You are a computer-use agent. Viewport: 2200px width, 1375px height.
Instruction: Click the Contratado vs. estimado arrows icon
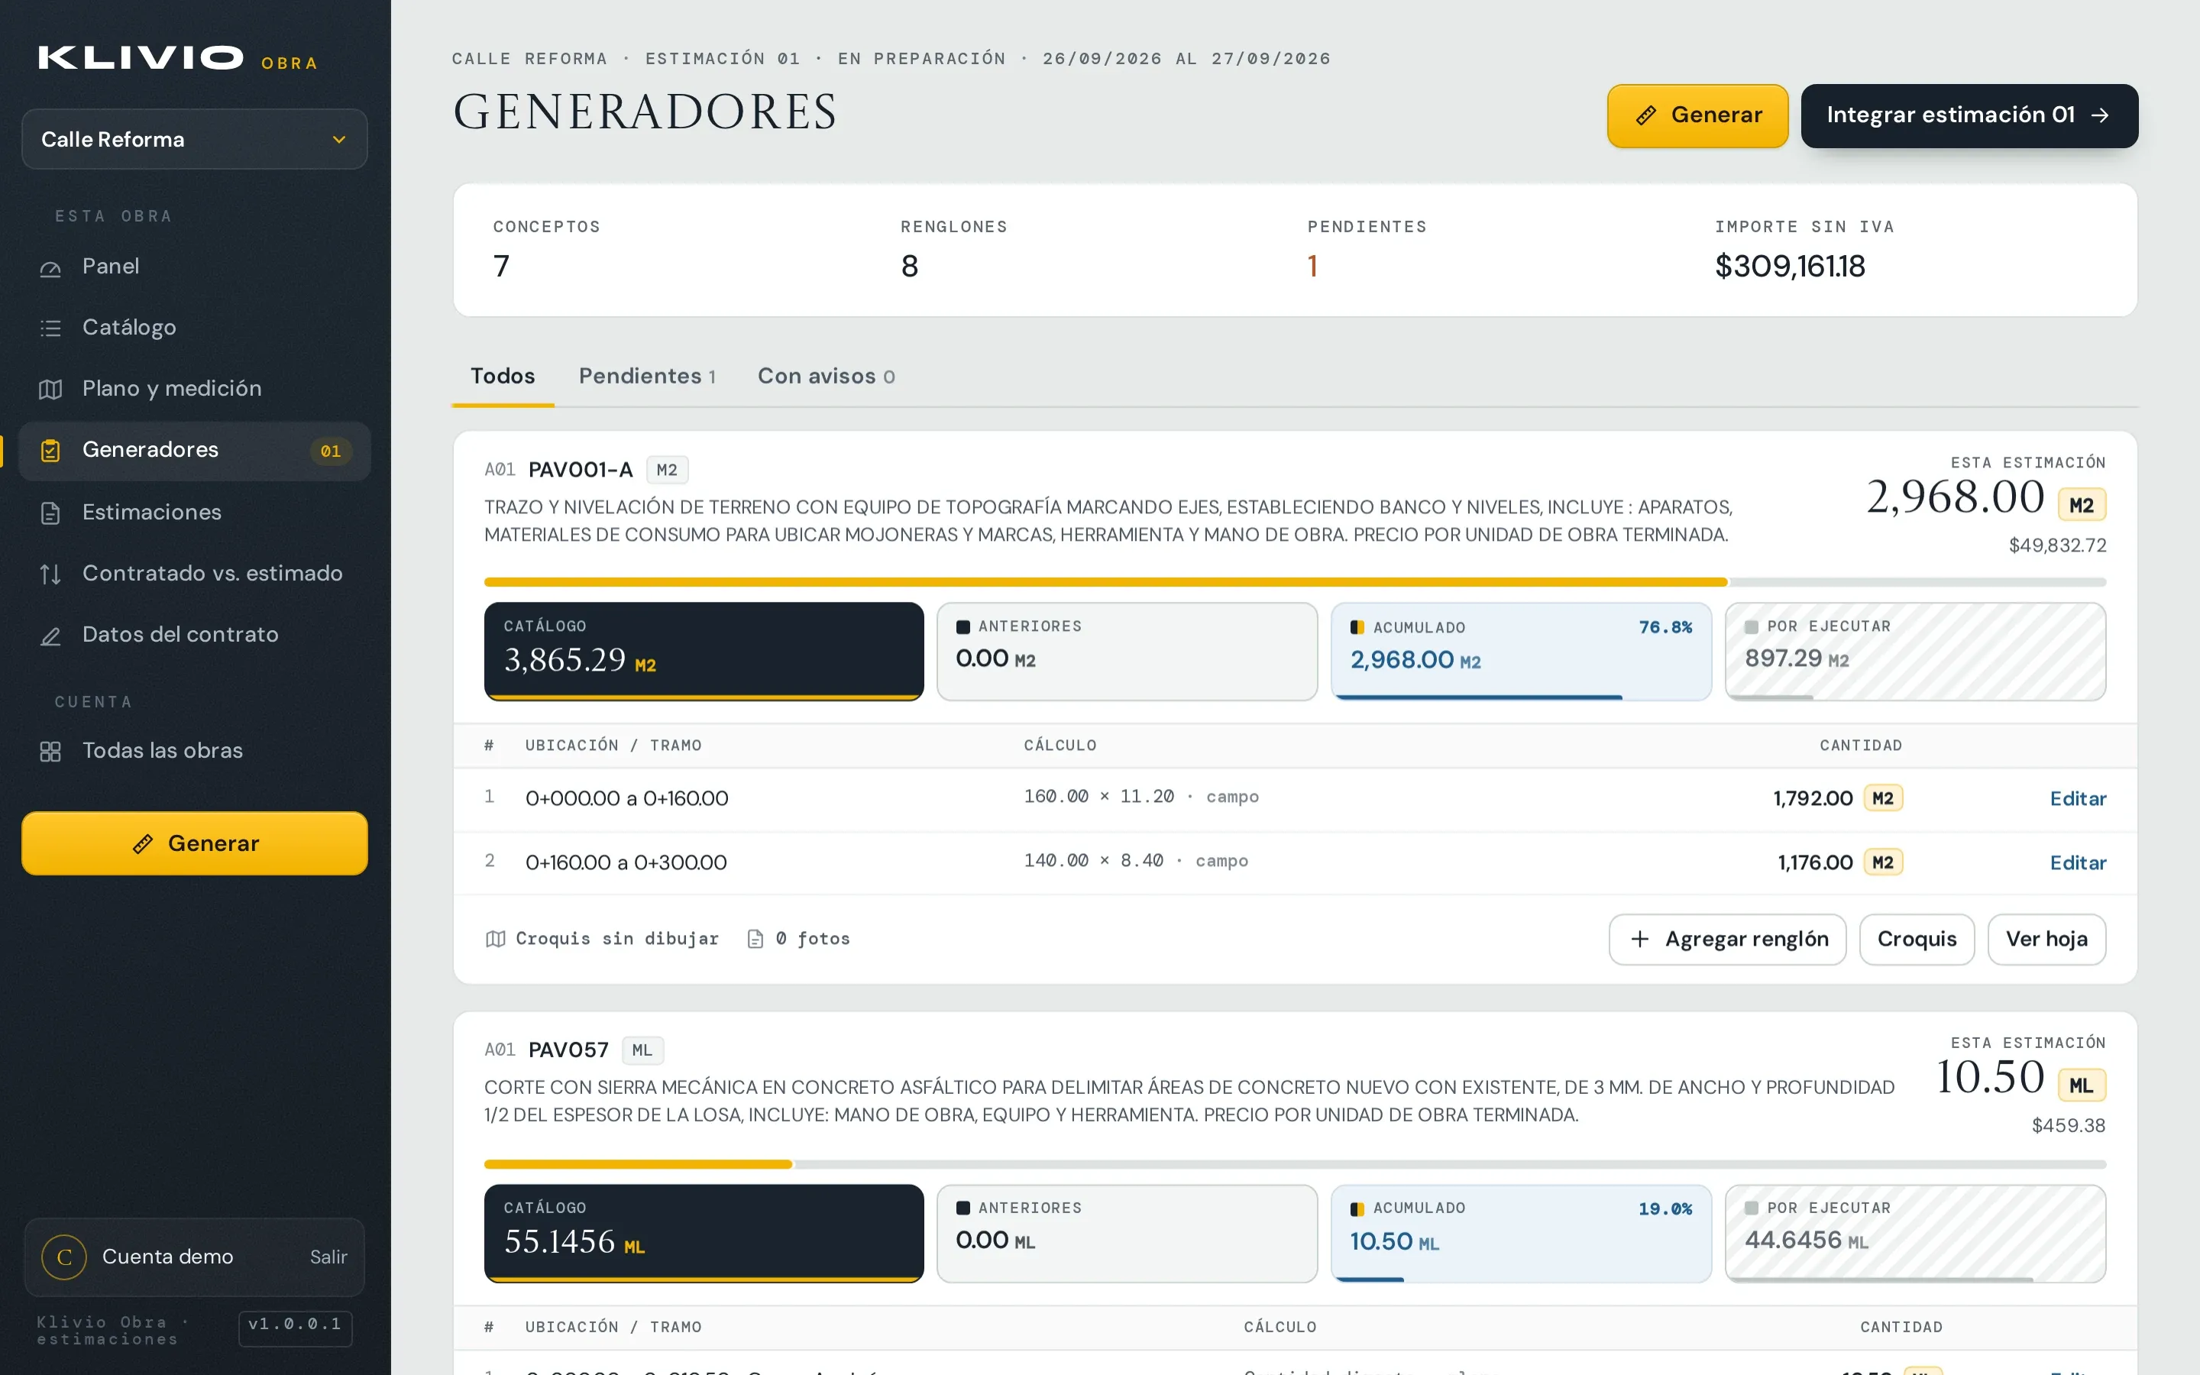(51, 574)
